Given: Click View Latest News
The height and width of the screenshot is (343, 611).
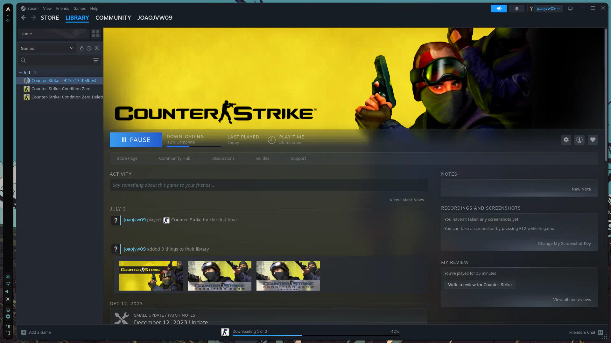Looking at the screenshot, I should point(407,200).
